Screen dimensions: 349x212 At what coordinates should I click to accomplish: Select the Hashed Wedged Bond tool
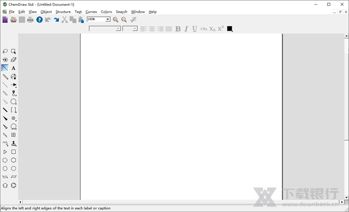tap(5, 102)
